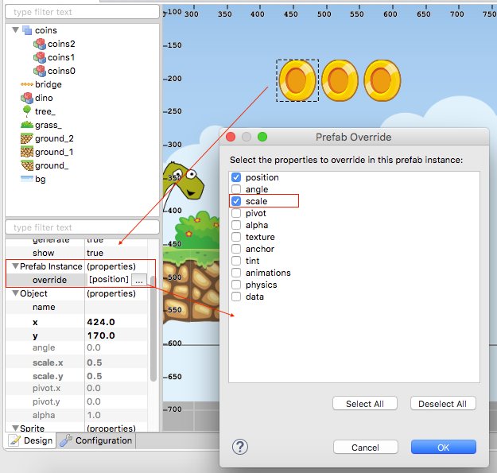497x473 pixels.
Task: Click the pivot.x value 0.0
Action: (x=94, y=388)
